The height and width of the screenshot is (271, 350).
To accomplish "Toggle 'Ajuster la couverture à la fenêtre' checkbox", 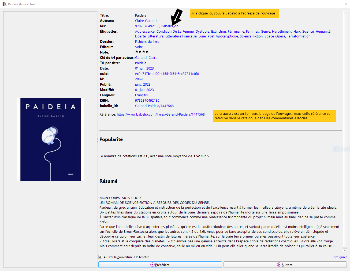I will 100,257.
